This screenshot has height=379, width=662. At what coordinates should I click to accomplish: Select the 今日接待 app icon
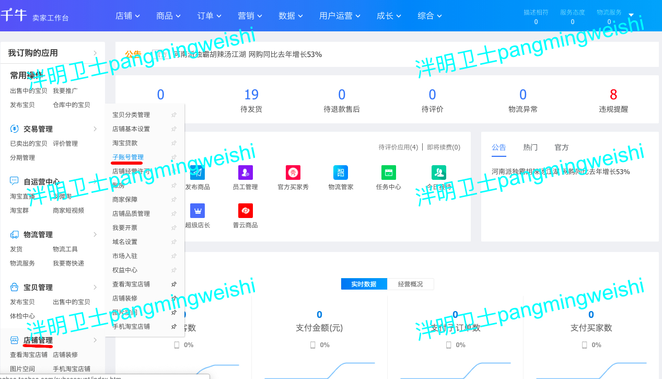438,173
